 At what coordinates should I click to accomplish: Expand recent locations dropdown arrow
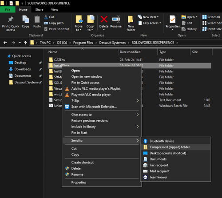click(20, 43)
